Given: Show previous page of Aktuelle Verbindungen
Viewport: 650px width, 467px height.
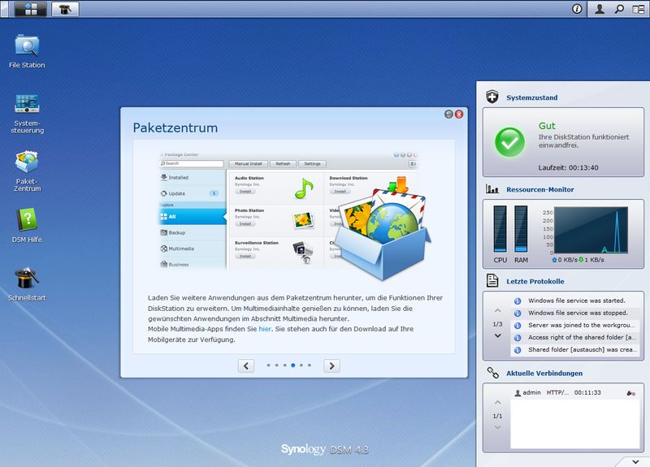Looking at the screenshot, I should (498, 402).
